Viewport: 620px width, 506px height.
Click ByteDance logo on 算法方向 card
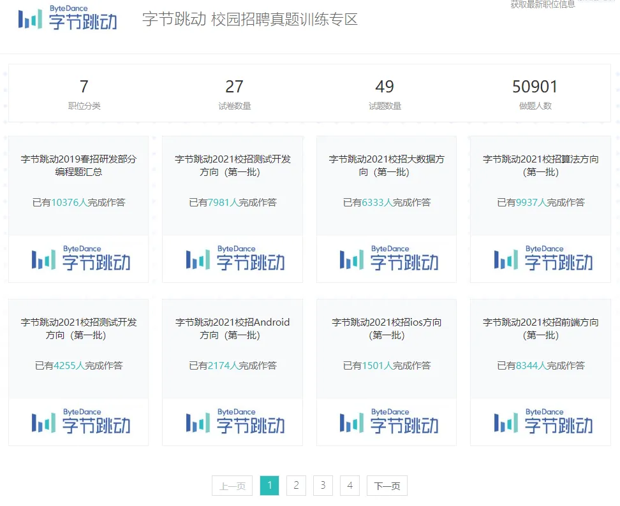point(543,258)
